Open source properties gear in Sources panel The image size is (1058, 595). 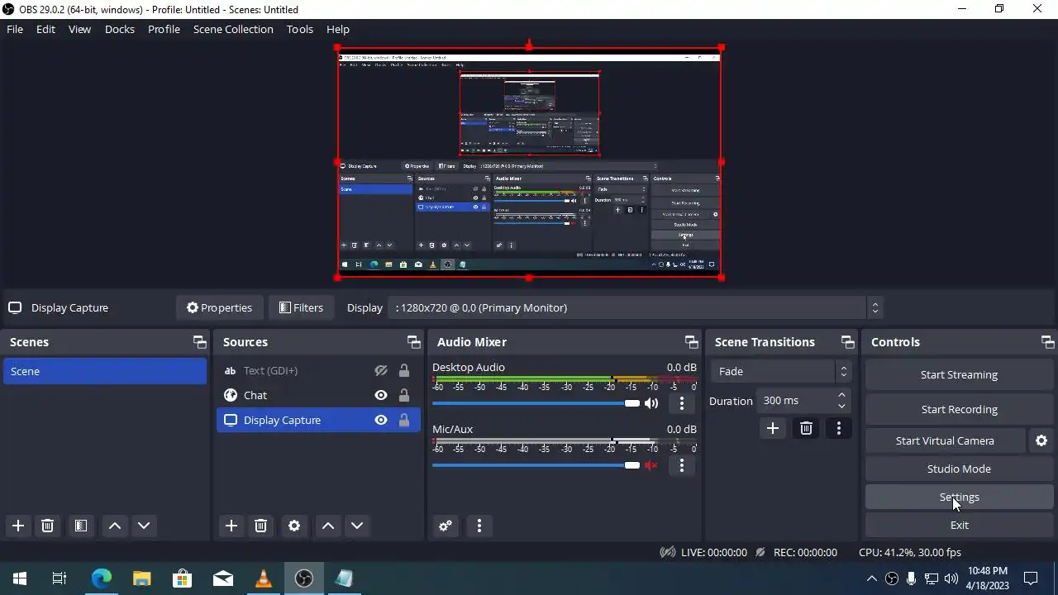(x=294, y=526)
